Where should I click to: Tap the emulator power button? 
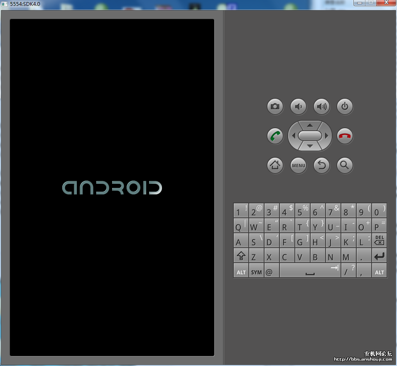point(345,107)
